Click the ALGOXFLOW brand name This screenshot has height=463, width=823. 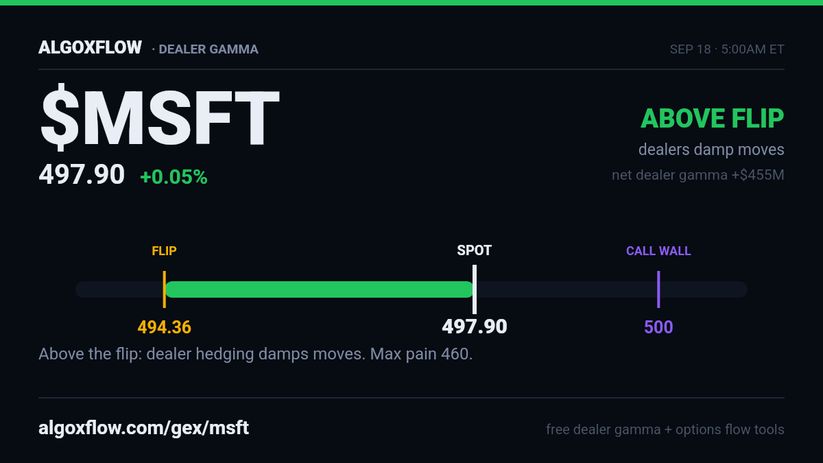90,48
